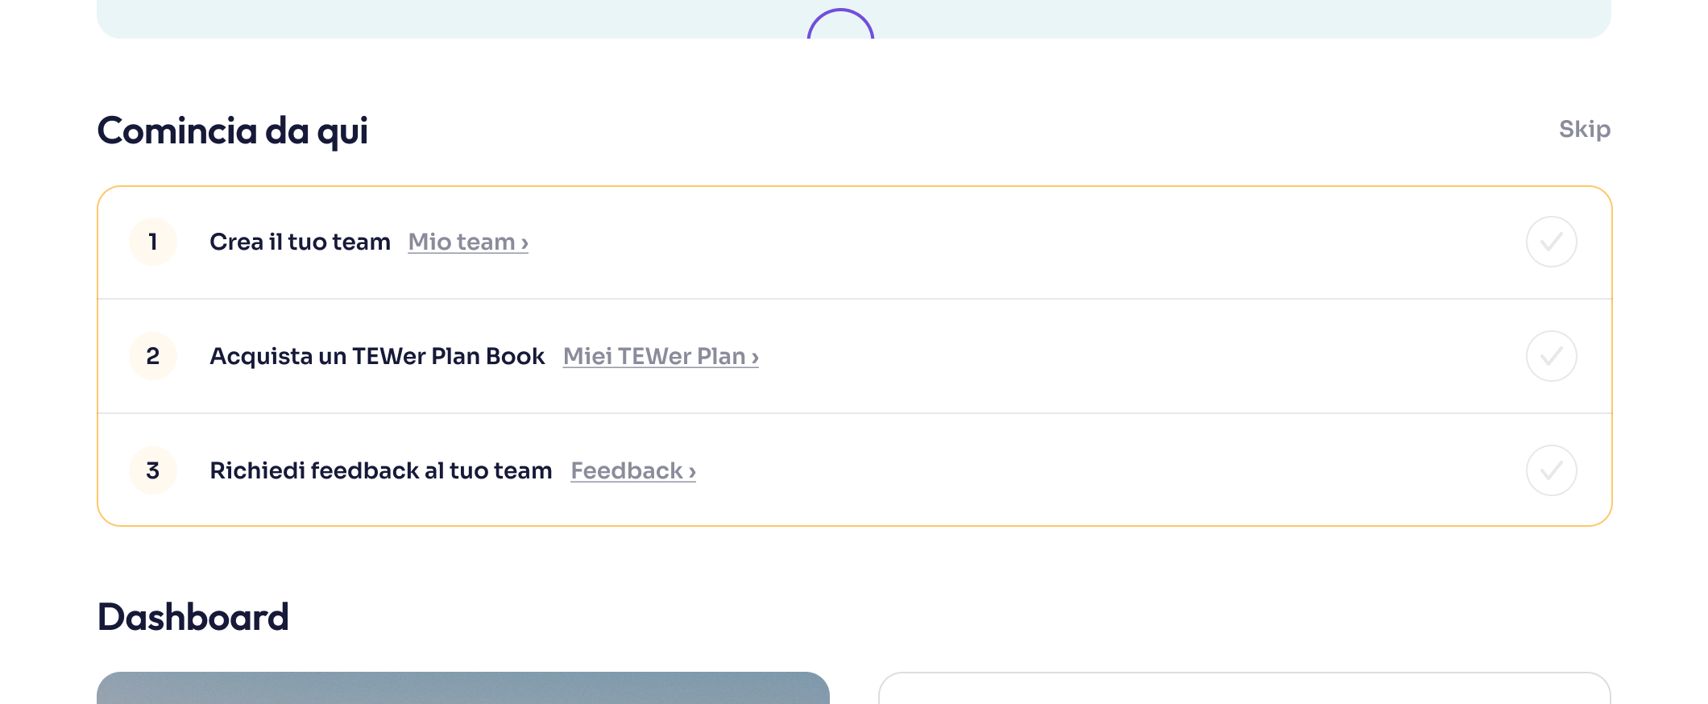Click the white outlined card under Dashboard

1244,690
